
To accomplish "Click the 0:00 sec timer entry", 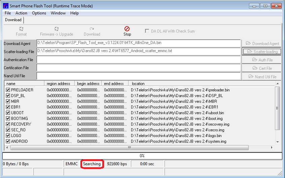I will point(147,164).
